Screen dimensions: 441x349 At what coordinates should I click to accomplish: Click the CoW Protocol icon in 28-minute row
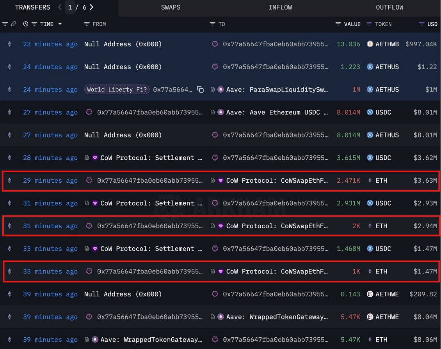coord(95,158)
